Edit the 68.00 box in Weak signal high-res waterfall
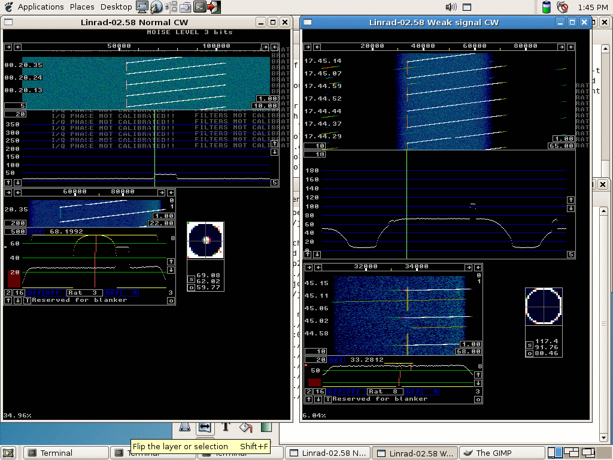Image resolution: width=613 pixels, height=460 pixels. [468, 351]
